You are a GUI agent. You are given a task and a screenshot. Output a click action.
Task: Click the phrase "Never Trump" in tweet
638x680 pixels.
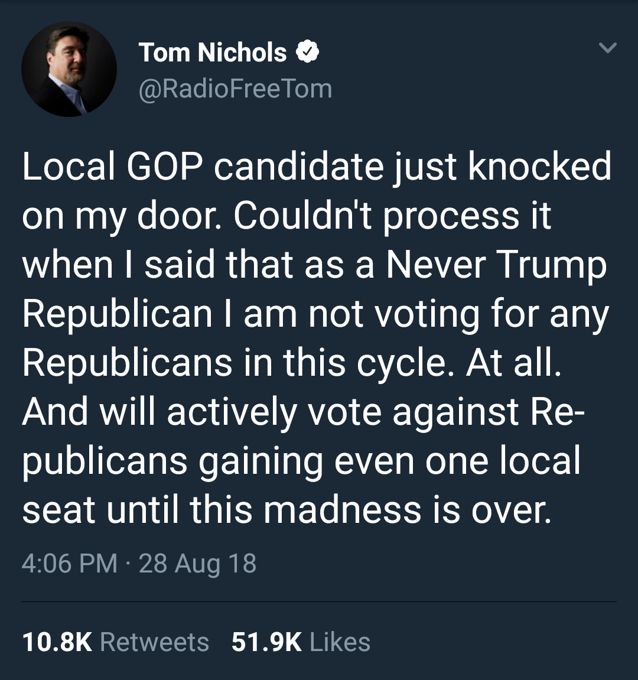(496, 264)
